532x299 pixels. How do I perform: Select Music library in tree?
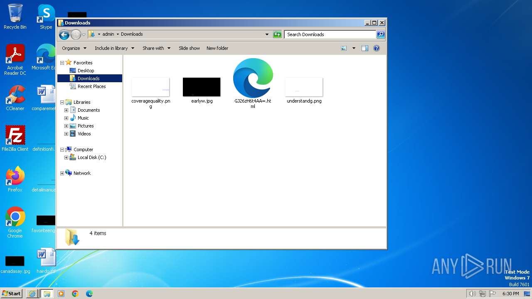(83, 118)
